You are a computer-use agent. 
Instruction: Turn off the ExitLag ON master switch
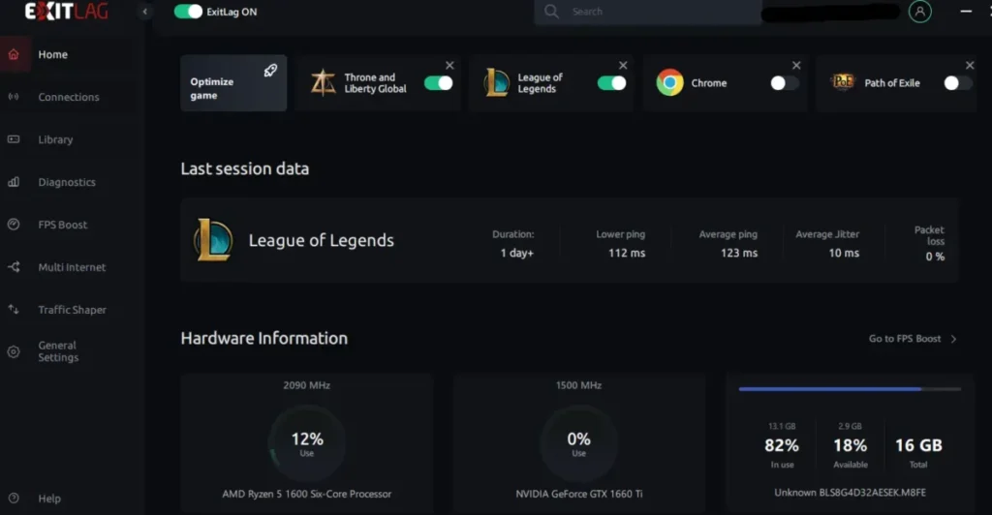(x=188, y=12)
